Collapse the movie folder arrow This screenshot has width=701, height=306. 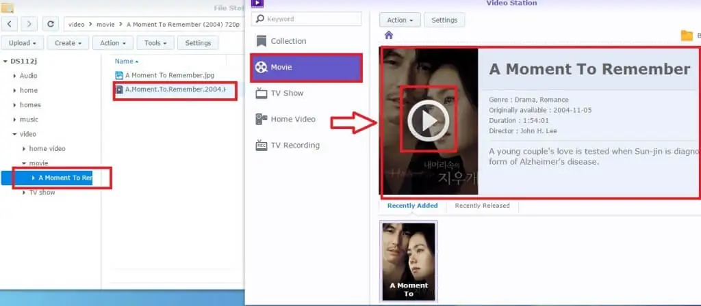[x=24, y=163]
